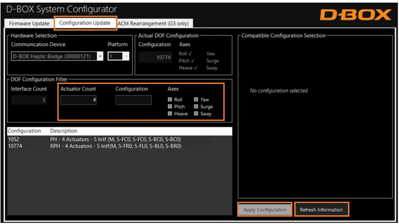Check the Heave axis filter
The height and width of the screenshot is (224, 399).
point(170,113)
